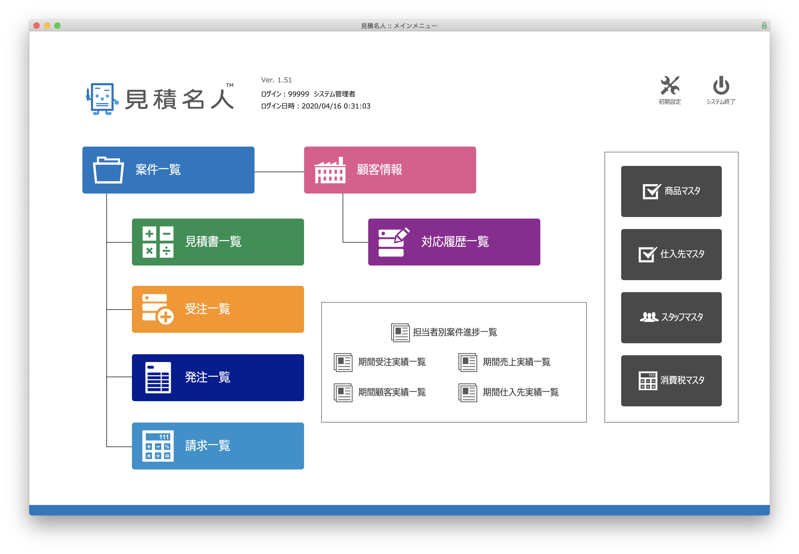Open 消費税マスタ button
The image size is (799, 554).
coord(671,381)
